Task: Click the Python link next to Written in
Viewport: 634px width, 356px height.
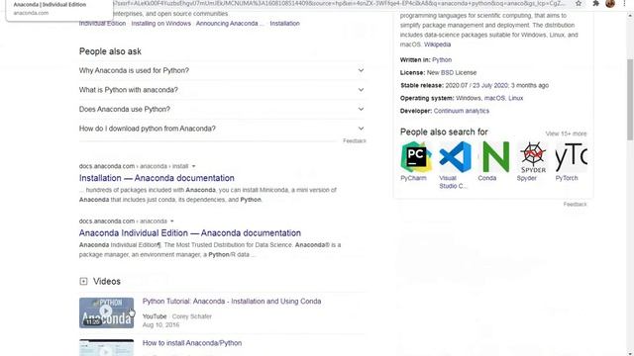Action: point(442,59)
